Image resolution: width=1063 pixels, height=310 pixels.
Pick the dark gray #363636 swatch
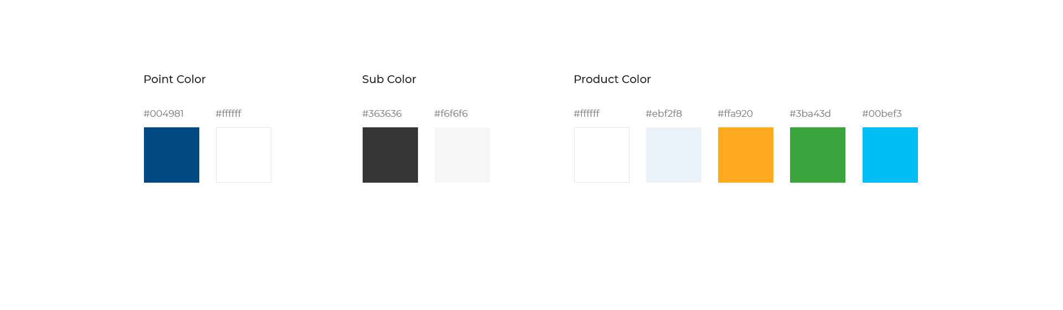tap(390, 155)
